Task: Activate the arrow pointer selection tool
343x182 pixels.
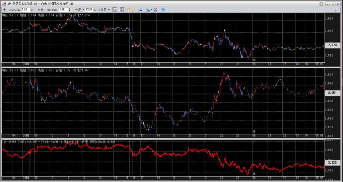Action: pyautogui.click(x=122, y=10)
